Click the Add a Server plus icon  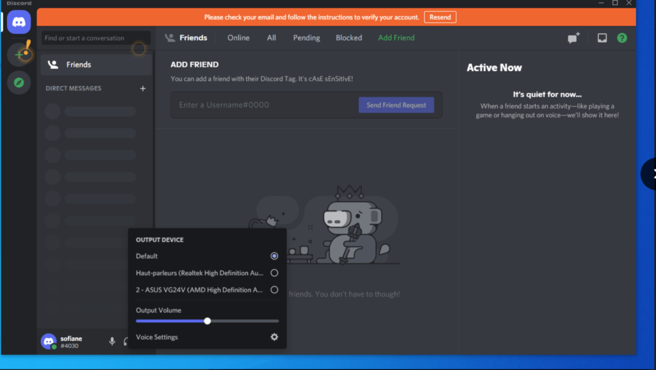[19, 53]
